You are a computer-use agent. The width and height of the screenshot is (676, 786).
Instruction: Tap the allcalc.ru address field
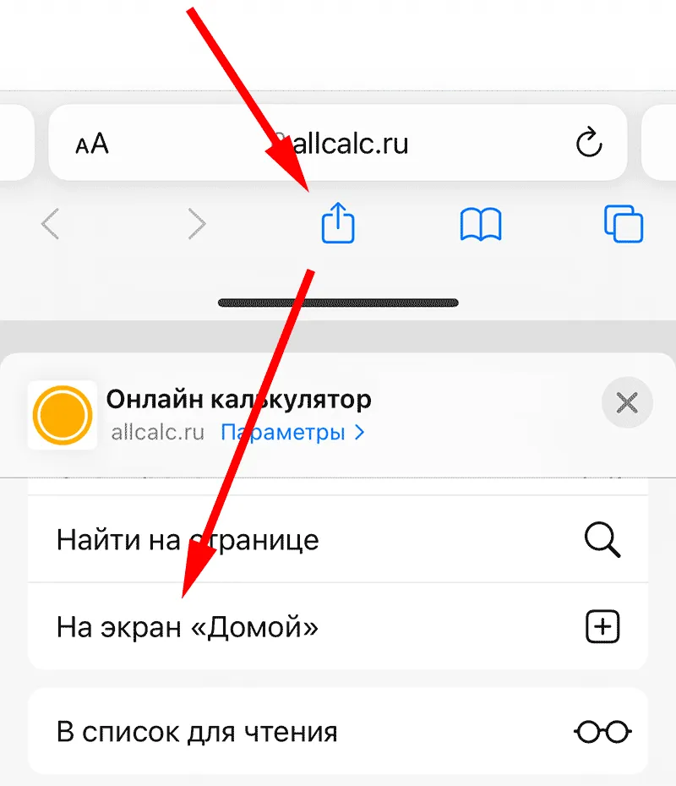pyautogui.click(x=338, y=143)
